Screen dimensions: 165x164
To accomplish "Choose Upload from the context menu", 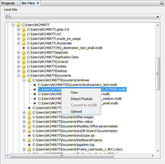I will click(x=81, y=111).
